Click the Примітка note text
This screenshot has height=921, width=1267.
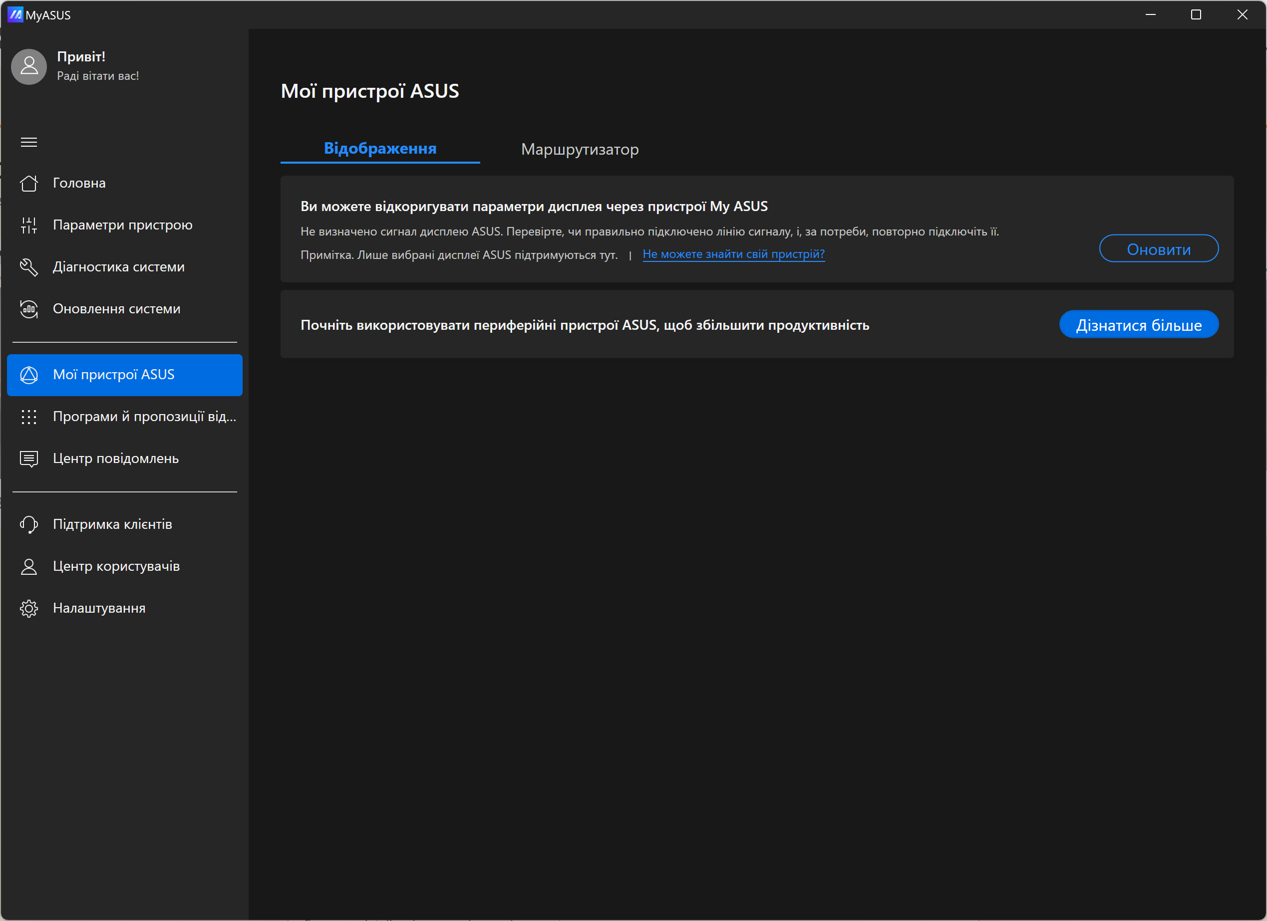pyautogui.click(x=459, y=255)
